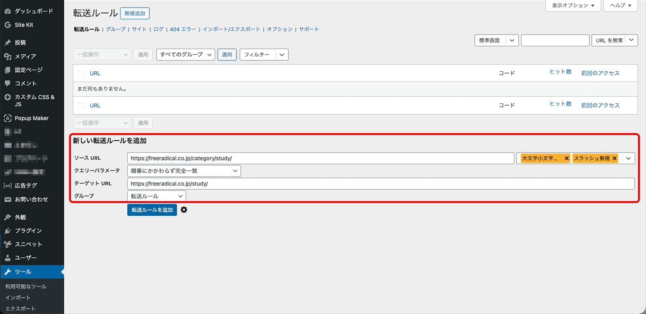Image resolution: width=646 pixels, height=314 pixels.
Task: Click into the ターゲット URL field
Action: pos(380,184)
